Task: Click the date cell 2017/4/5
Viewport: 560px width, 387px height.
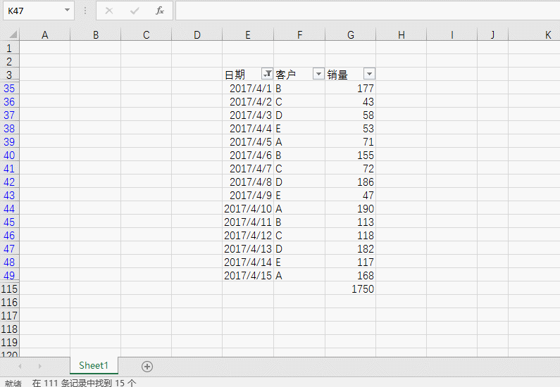Action: pyautogui.click(x=248, y=141)
